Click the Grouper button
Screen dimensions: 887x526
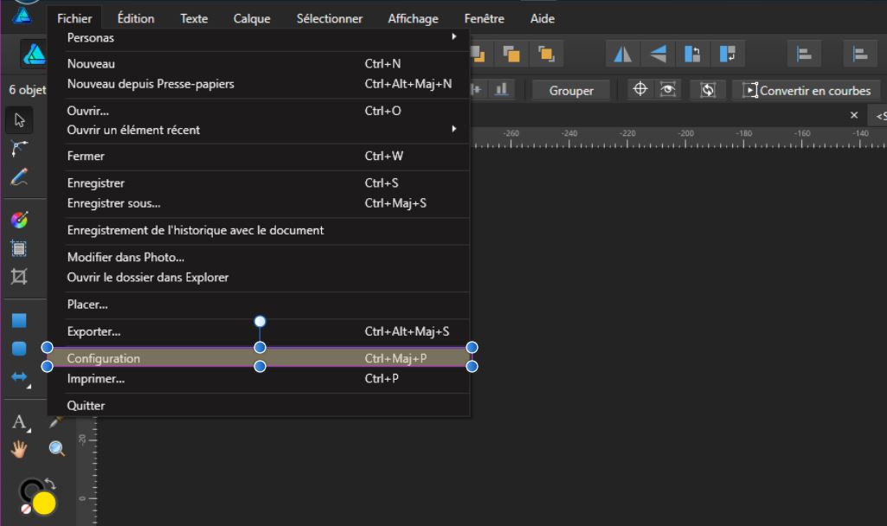[571, 91]
